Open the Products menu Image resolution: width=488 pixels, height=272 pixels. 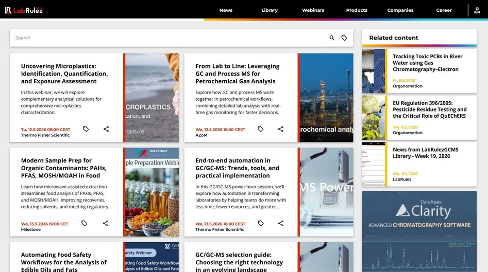[357, 10]
